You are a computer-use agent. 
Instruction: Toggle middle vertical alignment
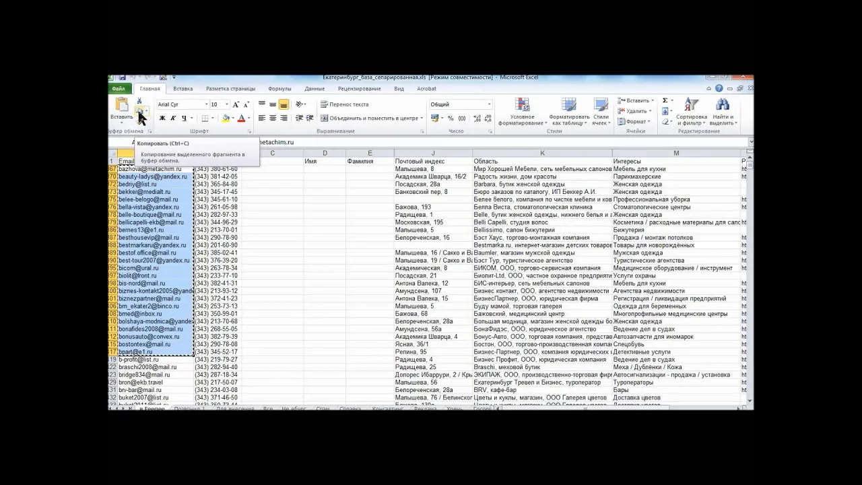(273, 104)
